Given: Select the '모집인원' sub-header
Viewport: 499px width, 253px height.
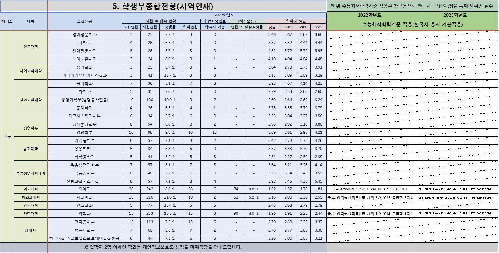Looking at the screenshot, I should [131, 27].
